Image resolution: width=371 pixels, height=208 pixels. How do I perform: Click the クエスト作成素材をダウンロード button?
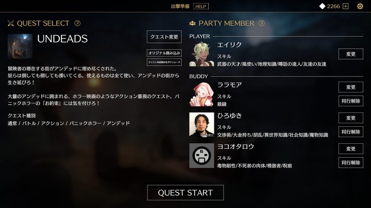(x=164, y=62)
